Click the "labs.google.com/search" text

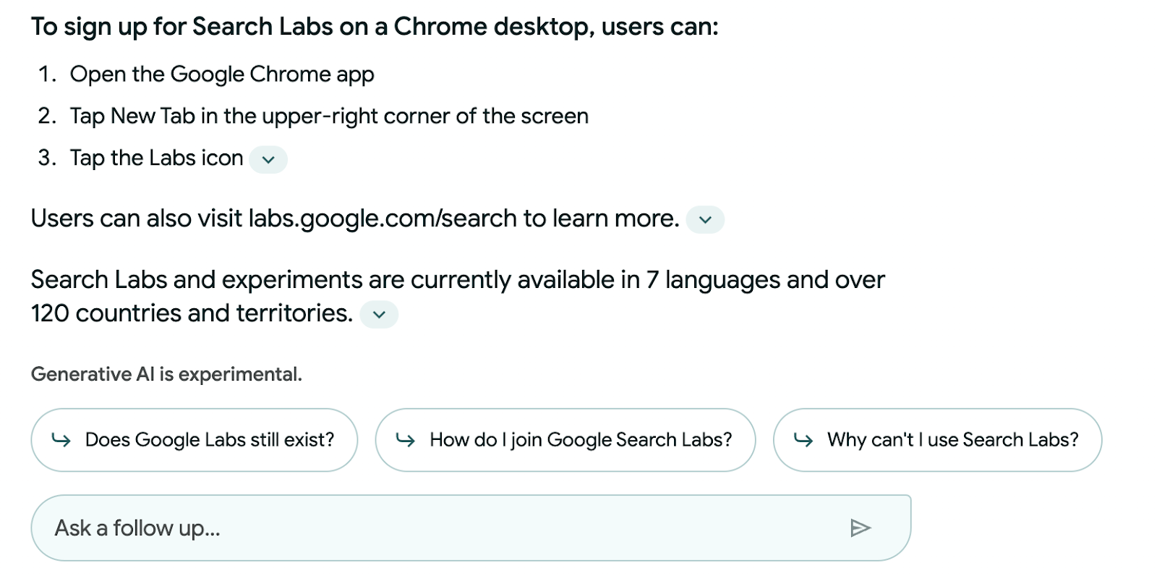point(383,219)
